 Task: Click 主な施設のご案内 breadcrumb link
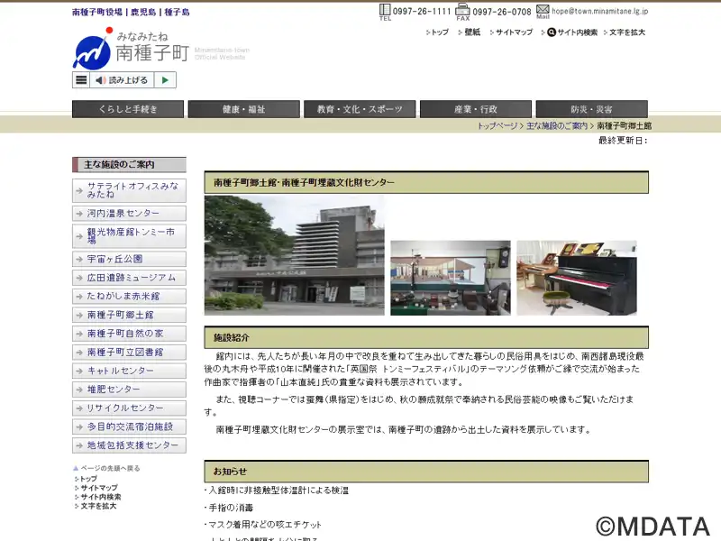[x=557, y=125]
